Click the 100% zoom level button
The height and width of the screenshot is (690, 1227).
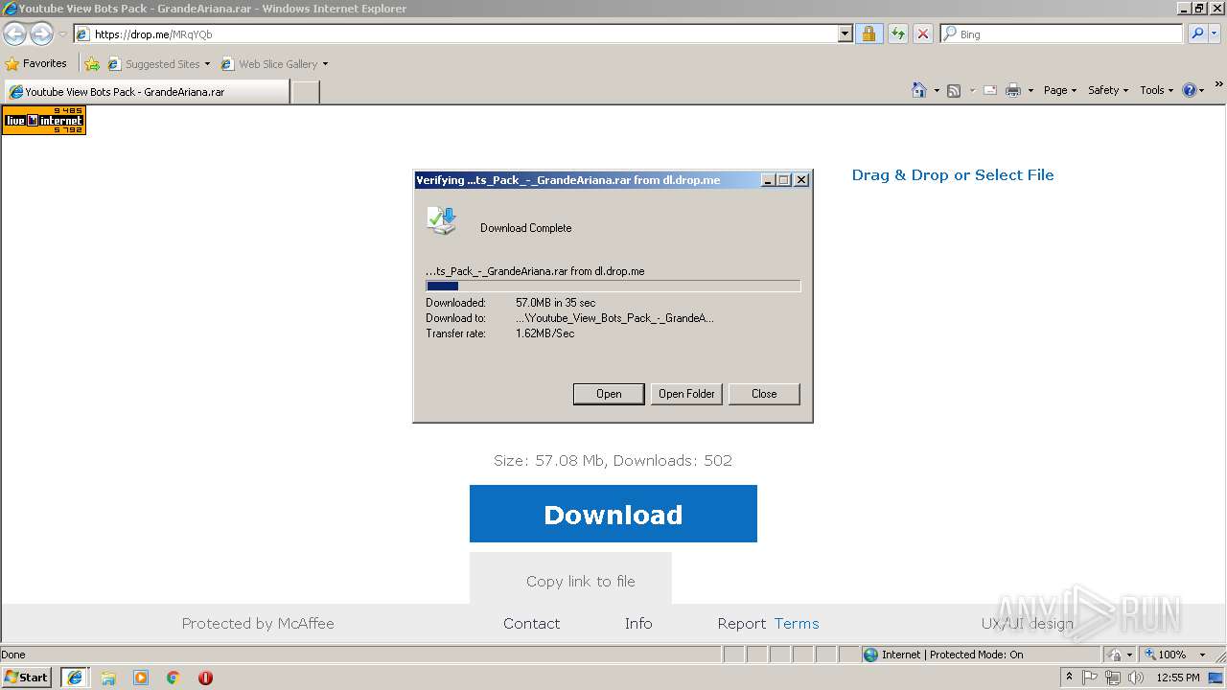pos(1165,655)
